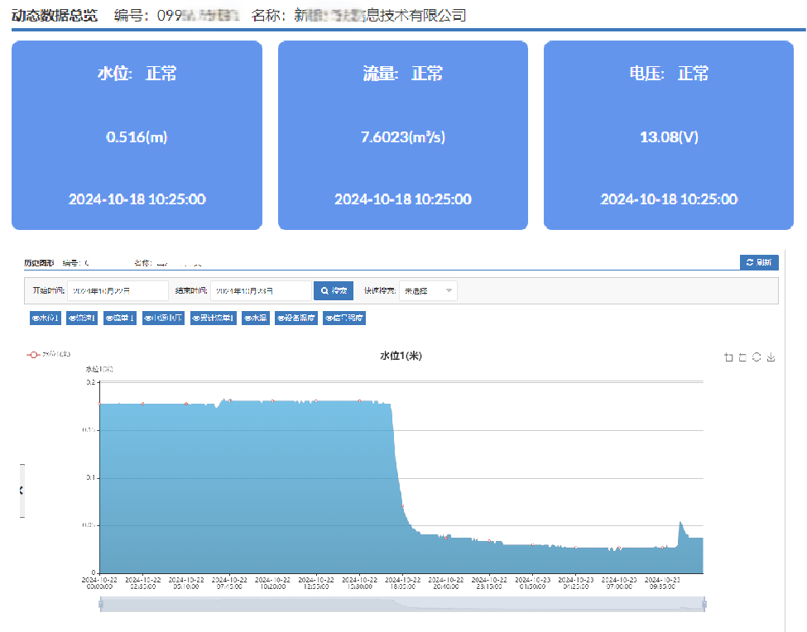Toggle the third eye-tag series button
Image resolution: width=807 pixels, height=632 pixels.
(x=120, y=318)
